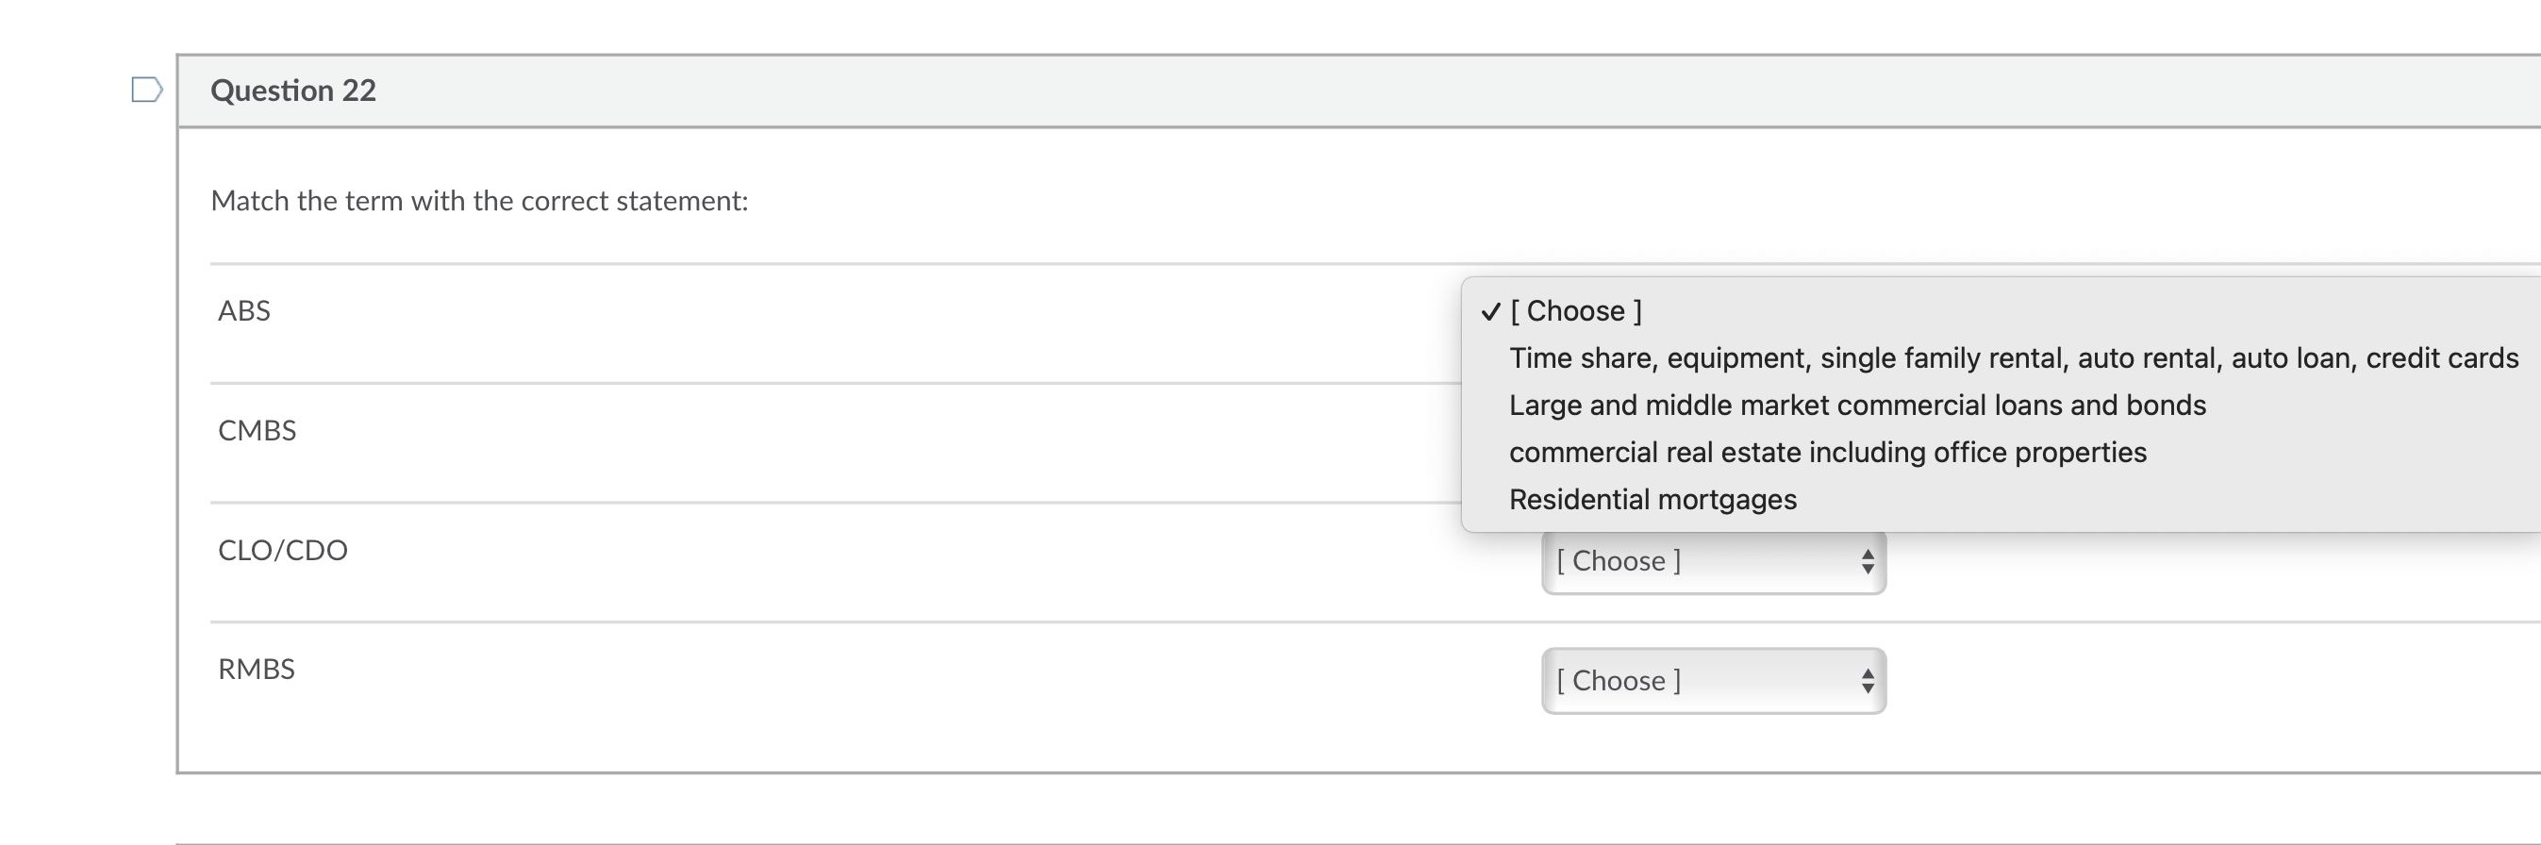
Task: Click the "Question 22" heading text
Action: tap(293, 91)
